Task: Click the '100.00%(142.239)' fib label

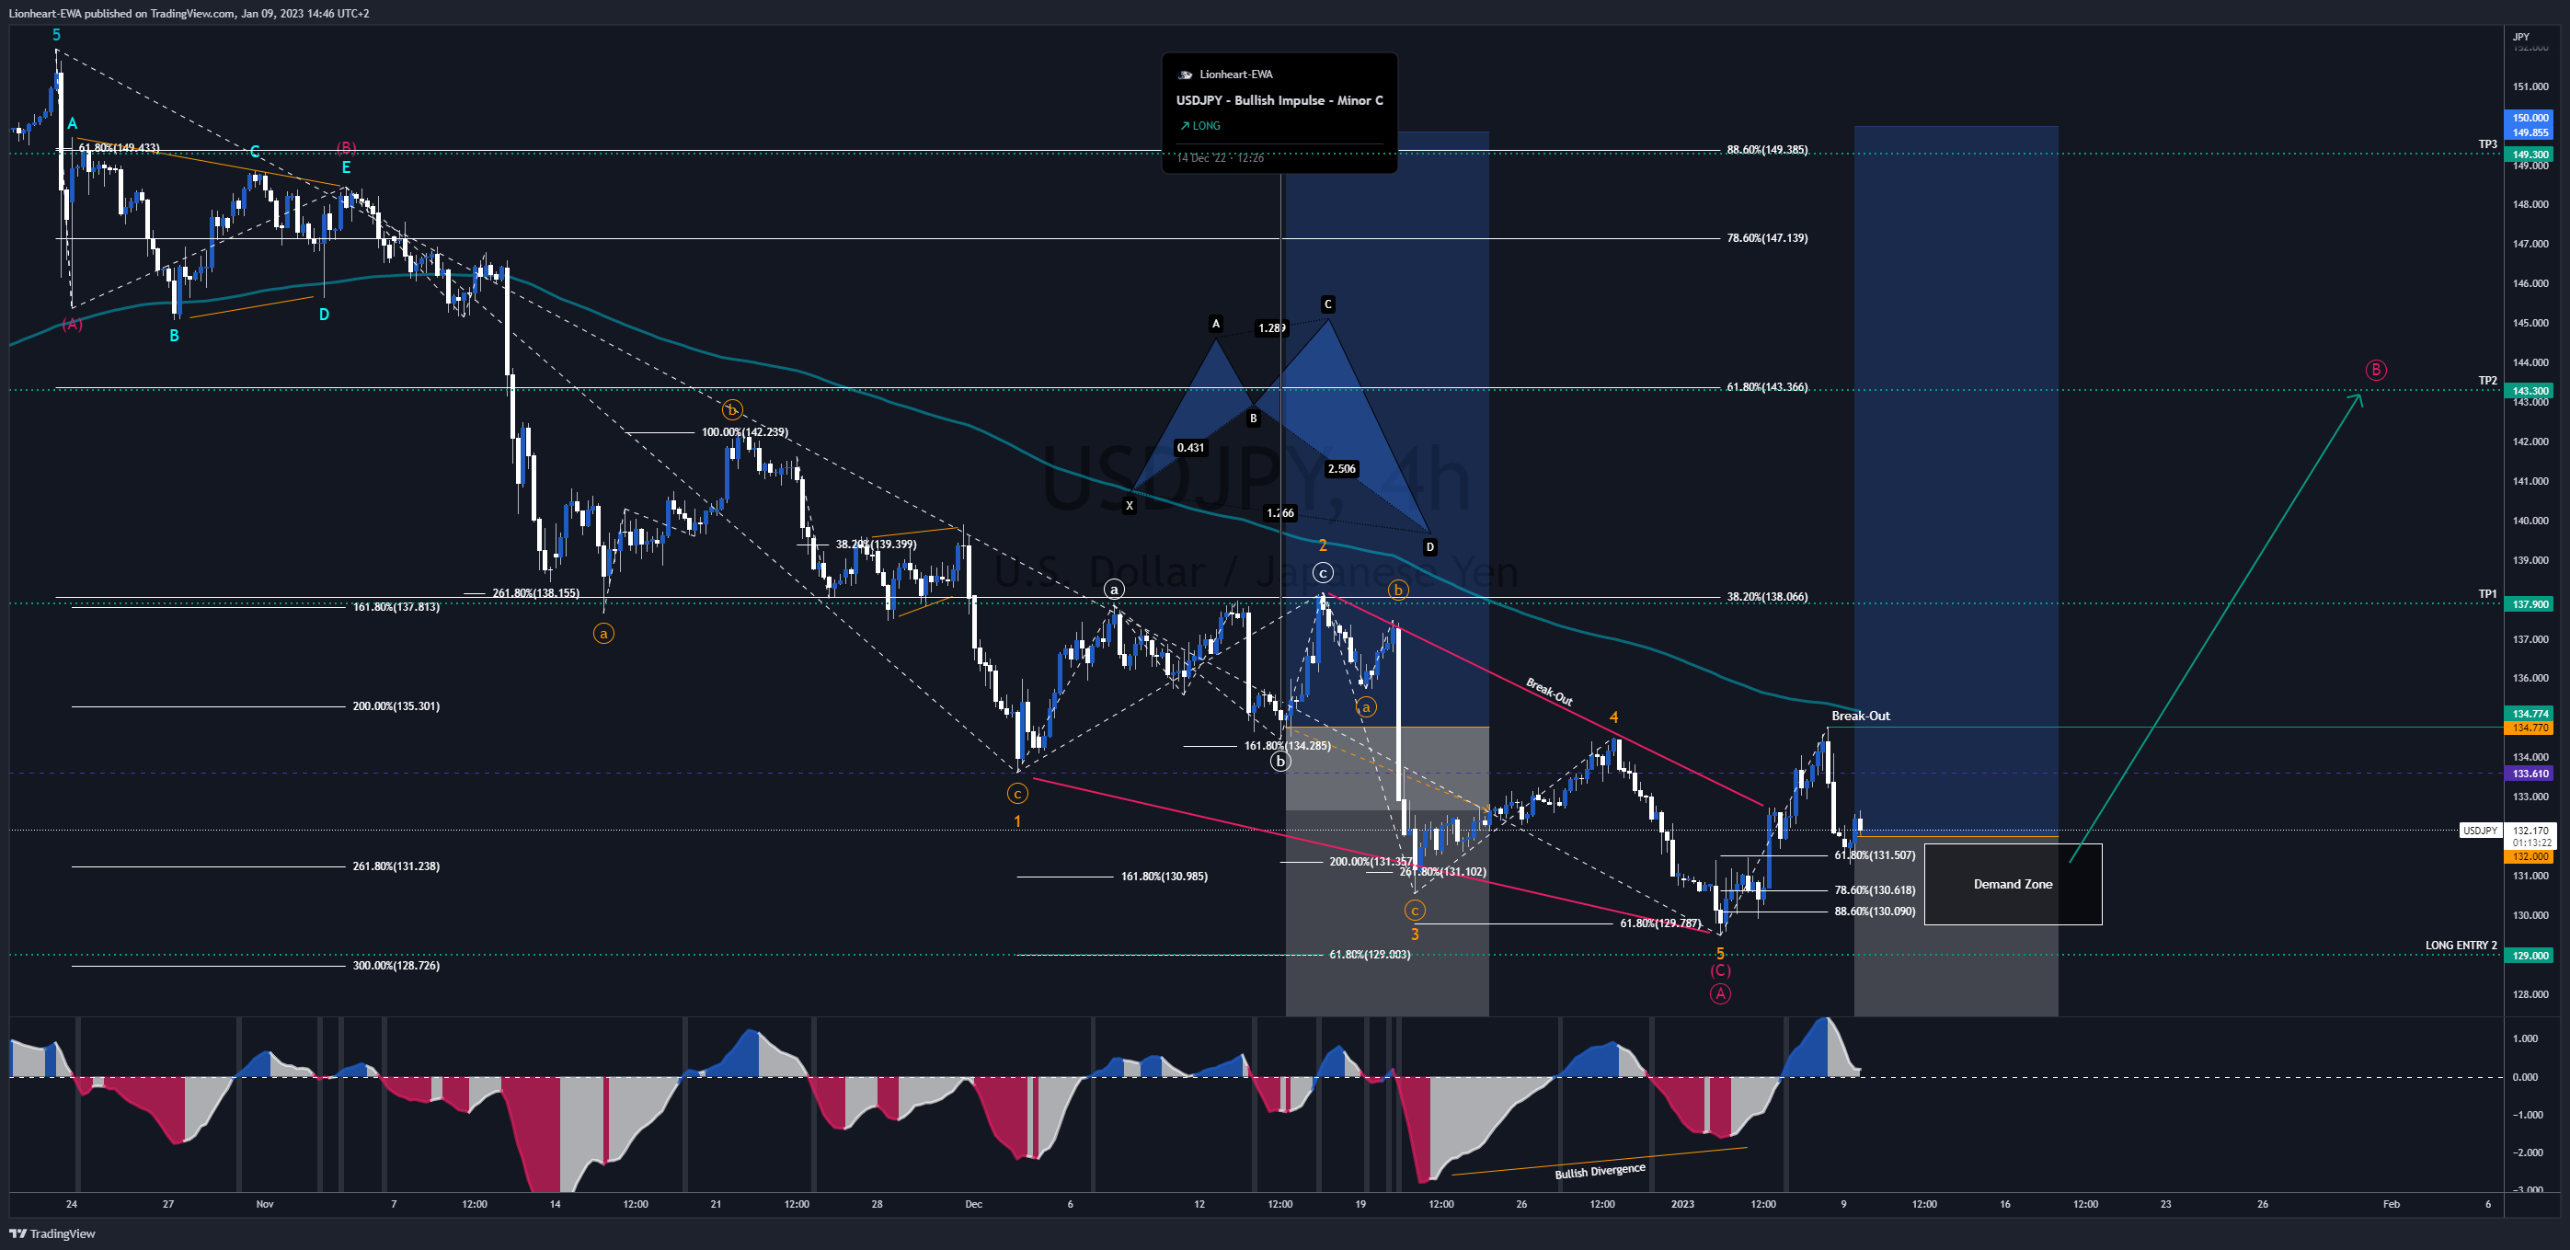Action: [744, 432]
